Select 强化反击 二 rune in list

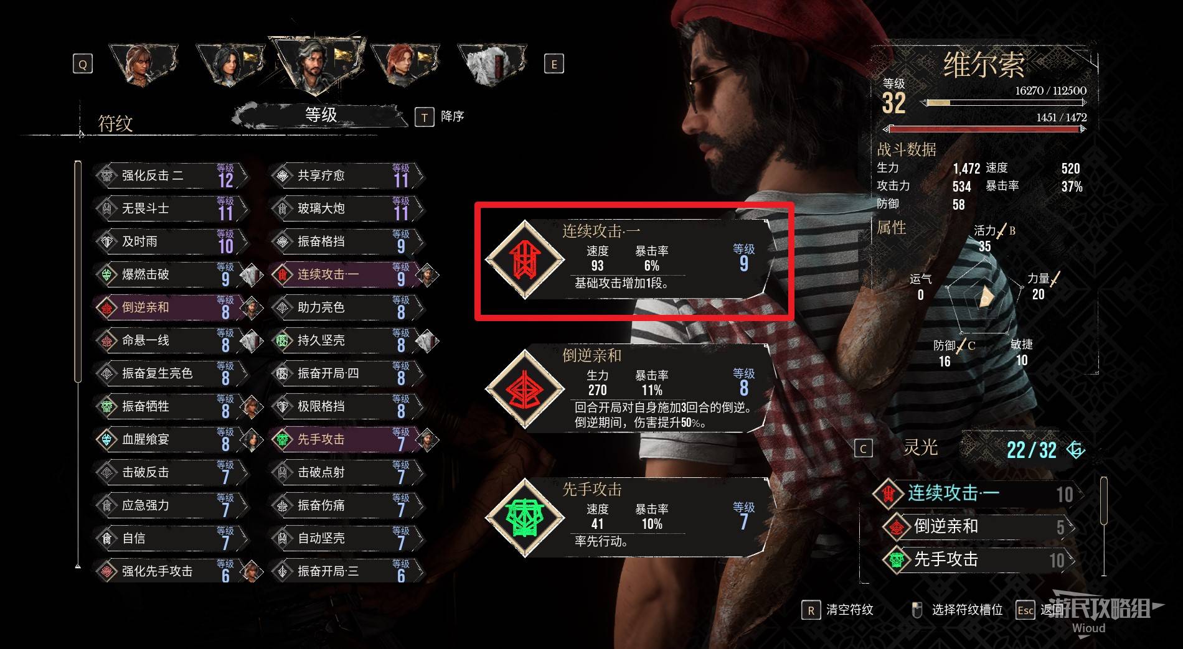point(172,175)
